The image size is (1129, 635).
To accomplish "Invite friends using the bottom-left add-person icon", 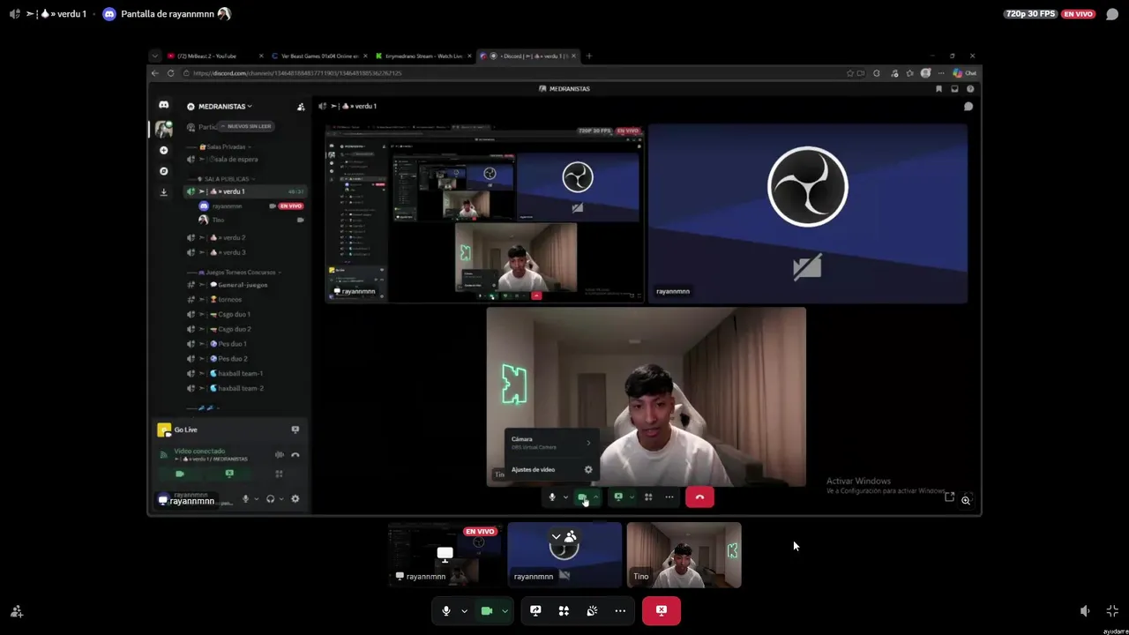I will [16, 611].
